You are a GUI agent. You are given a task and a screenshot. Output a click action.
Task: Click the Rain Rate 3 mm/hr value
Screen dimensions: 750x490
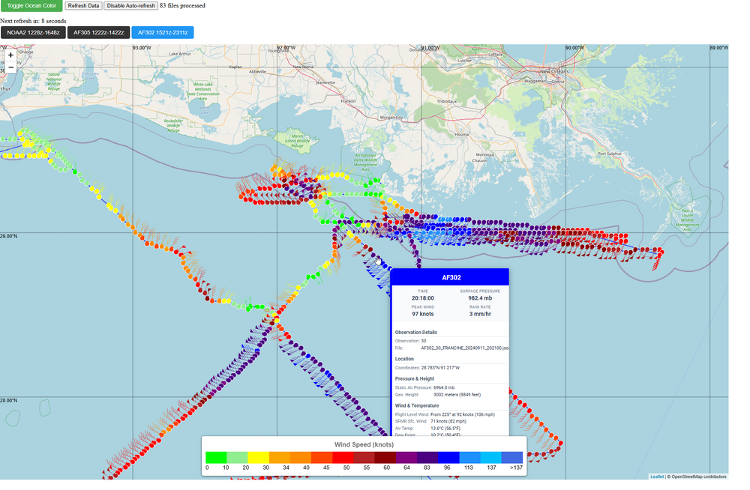pos(479,314)
